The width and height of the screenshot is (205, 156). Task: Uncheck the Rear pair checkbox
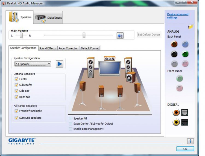point(16,97)
